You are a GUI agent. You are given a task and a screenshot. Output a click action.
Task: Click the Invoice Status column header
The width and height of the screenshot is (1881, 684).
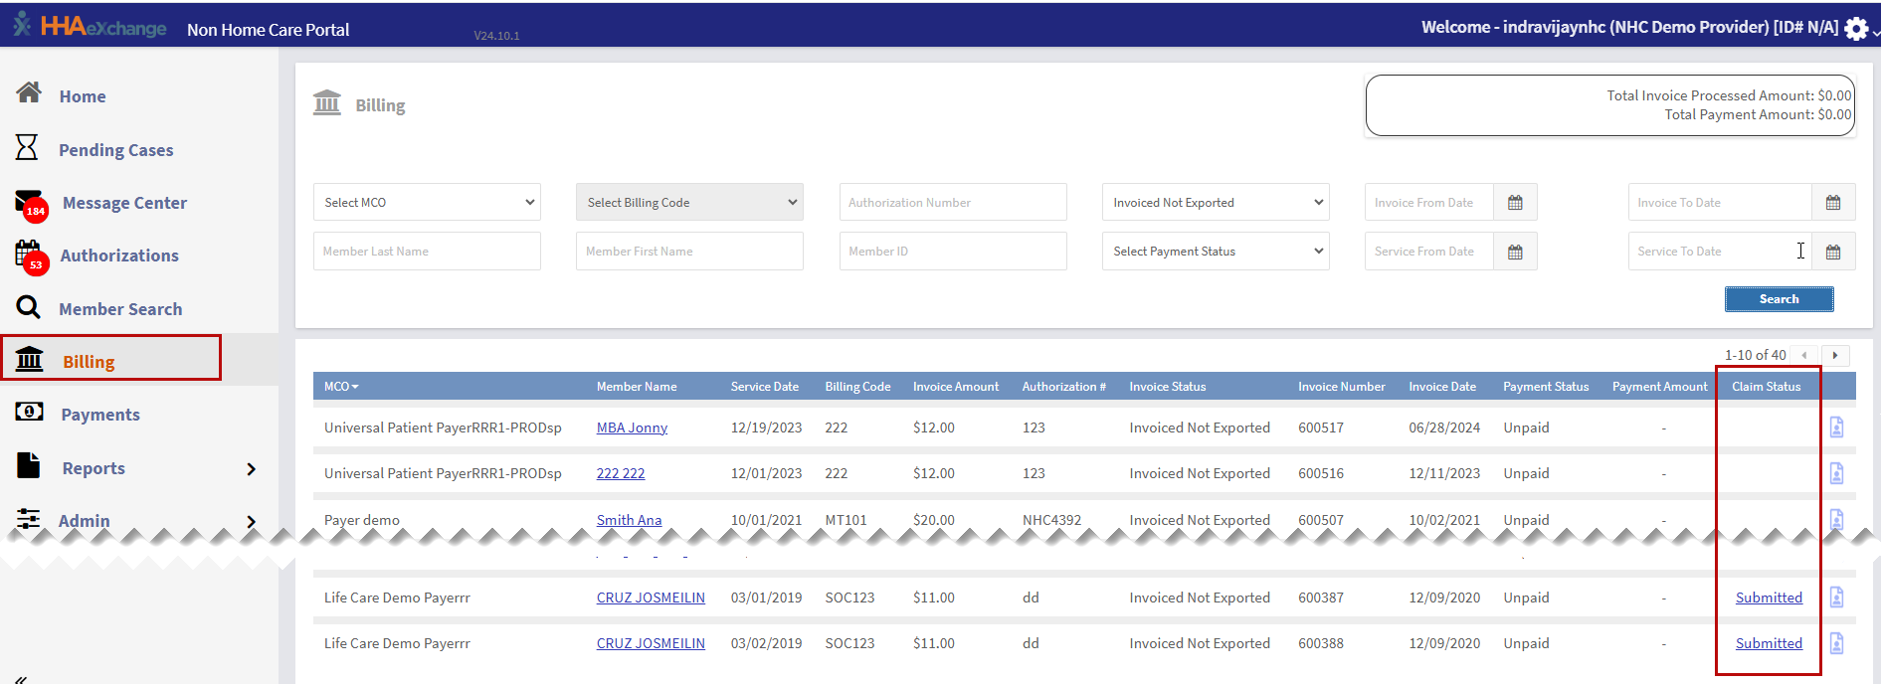1167,387
